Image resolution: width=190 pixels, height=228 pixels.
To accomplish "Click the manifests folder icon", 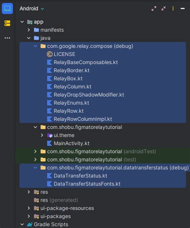I will tap(36, 30).
